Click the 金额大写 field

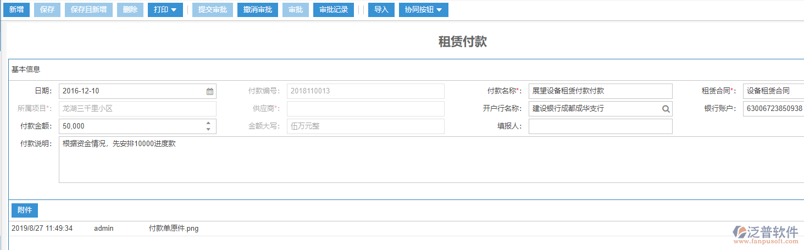[x=365, y=126]
